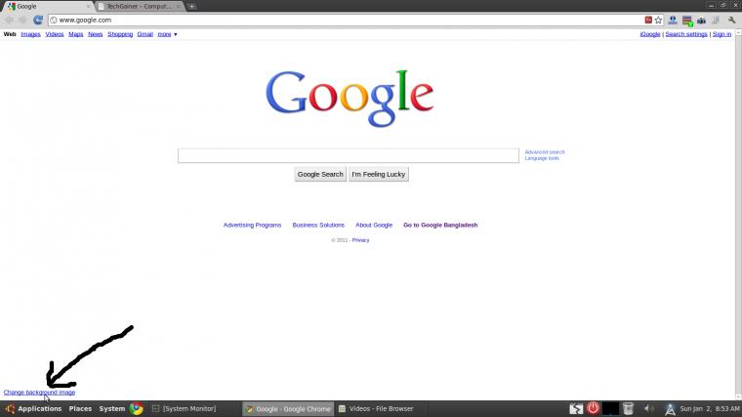Viewport: 742px width, 417px height.
Task: Switch to Videos File Browser taskbar button
Action: (x=382, y=408)
